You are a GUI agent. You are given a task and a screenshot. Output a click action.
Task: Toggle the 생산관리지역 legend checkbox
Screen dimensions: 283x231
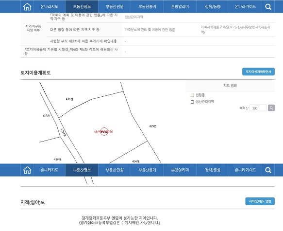(192, 102)
